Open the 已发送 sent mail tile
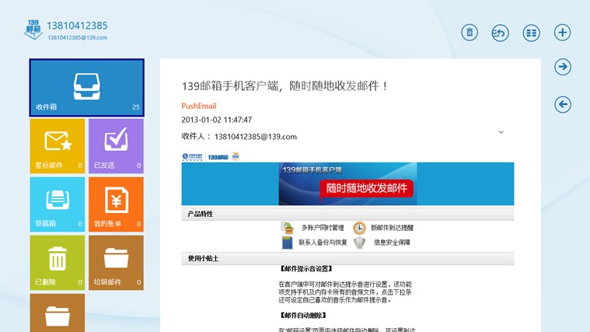 116,146
